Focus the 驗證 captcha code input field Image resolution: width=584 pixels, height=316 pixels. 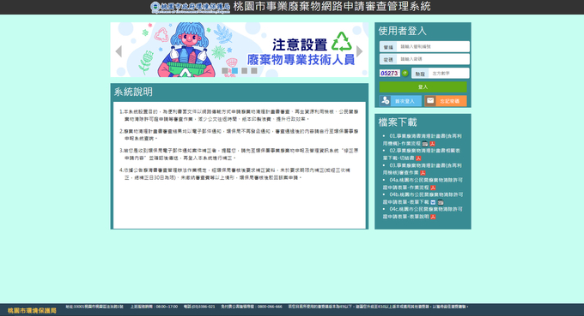click(x=449, y=74)
